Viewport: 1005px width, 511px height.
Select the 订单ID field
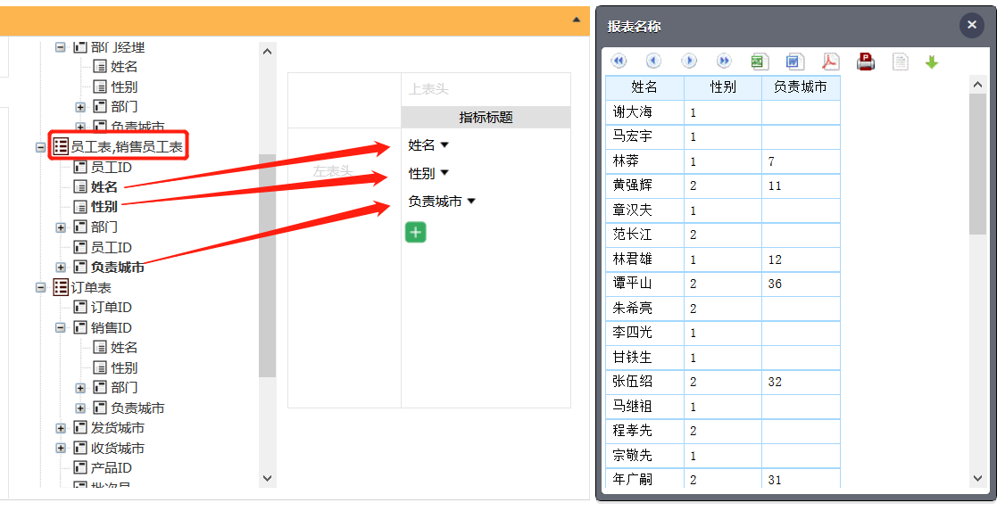coord(111,308)
